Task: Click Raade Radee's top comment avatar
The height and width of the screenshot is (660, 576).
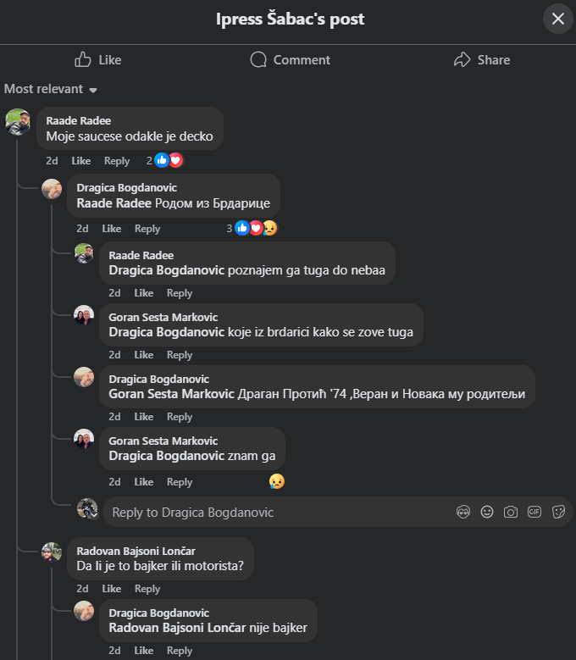Action: 18,122
